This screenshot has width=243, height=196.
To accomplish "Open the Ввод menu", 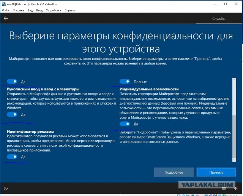I will 39,10.
